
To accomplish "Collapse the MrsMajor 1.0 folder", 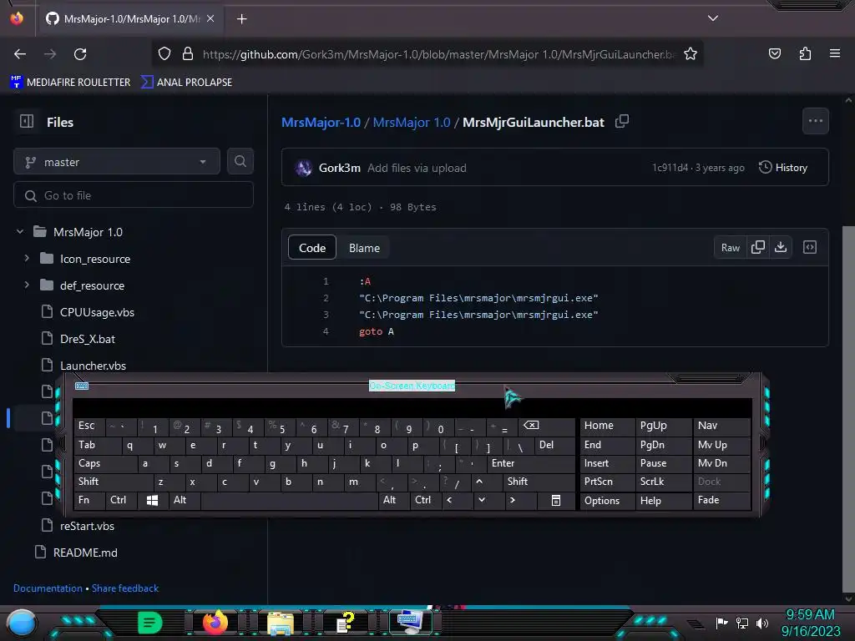I will 20,232.
